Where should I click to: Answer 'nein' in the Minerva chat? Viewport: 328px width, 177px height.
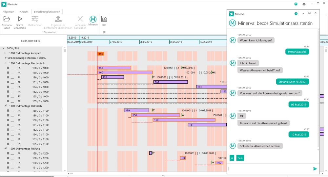[x=240, y=158]
